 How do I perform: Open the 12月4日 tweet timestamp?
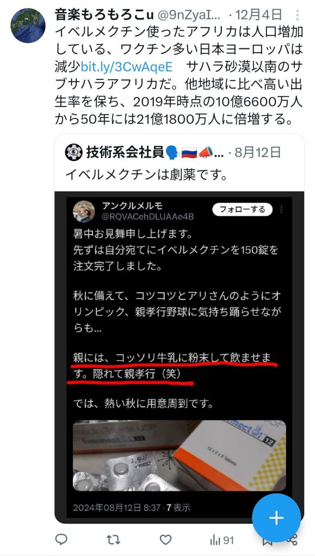pos(258,15)
